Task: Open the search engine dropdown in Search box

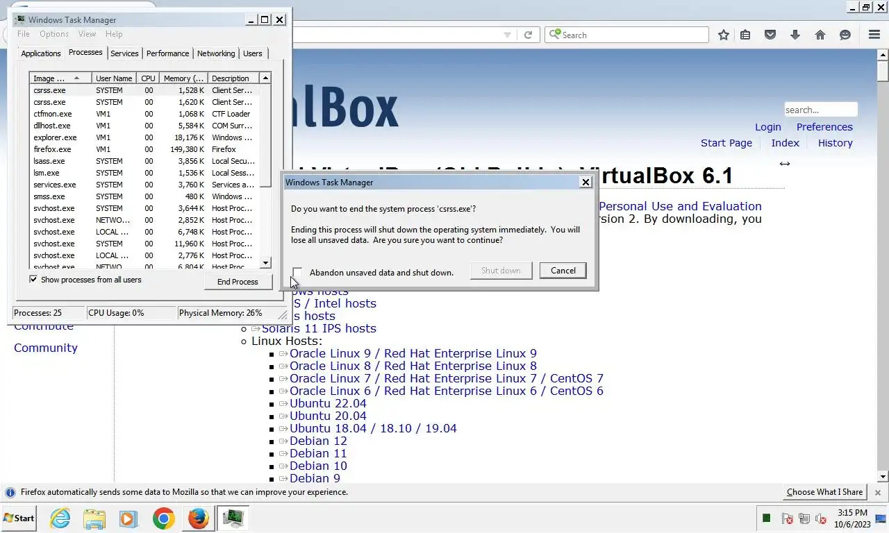Action: click(x=555, y=35)
